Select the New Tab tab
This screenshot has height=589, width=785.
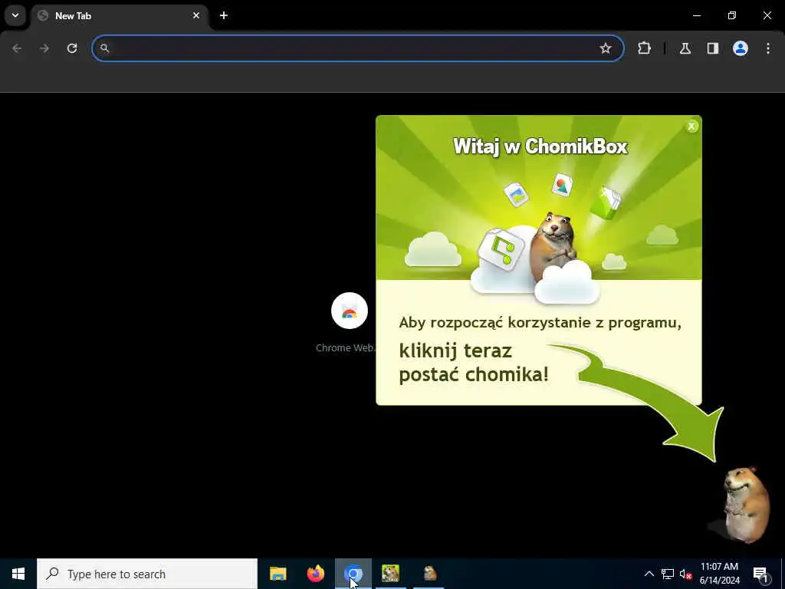pyautogui.click(x=119, y=16)
